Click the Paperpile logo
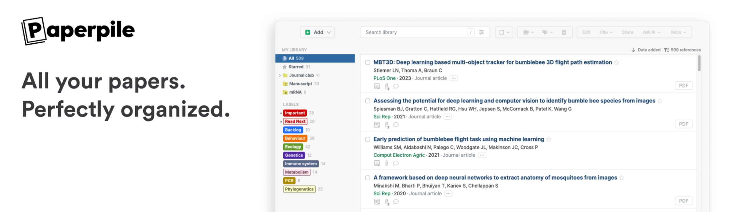 click(x=78, y=31)
